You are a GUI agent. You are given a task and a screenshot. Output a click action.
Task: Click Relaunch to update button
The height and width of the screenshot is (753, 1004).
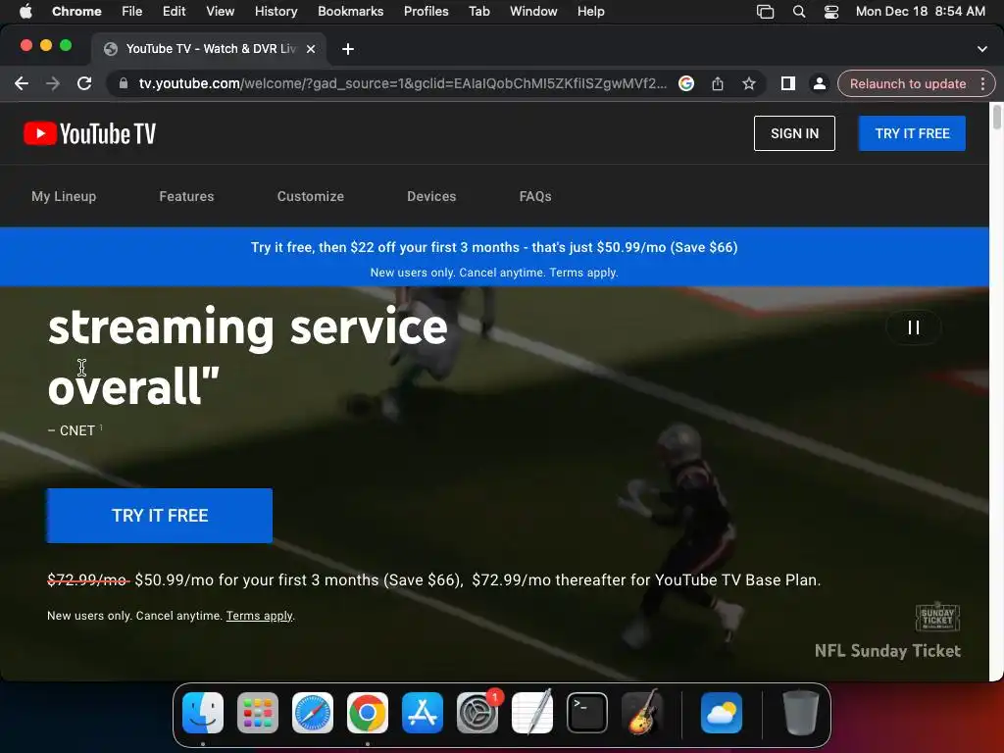pyautogui.click(x=907, y=83)
